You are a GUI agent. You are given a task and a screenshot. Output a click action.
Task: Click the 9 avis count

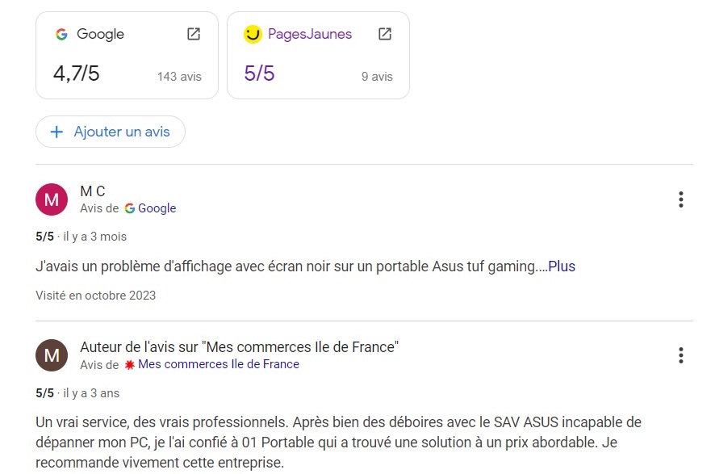point(377,77)
